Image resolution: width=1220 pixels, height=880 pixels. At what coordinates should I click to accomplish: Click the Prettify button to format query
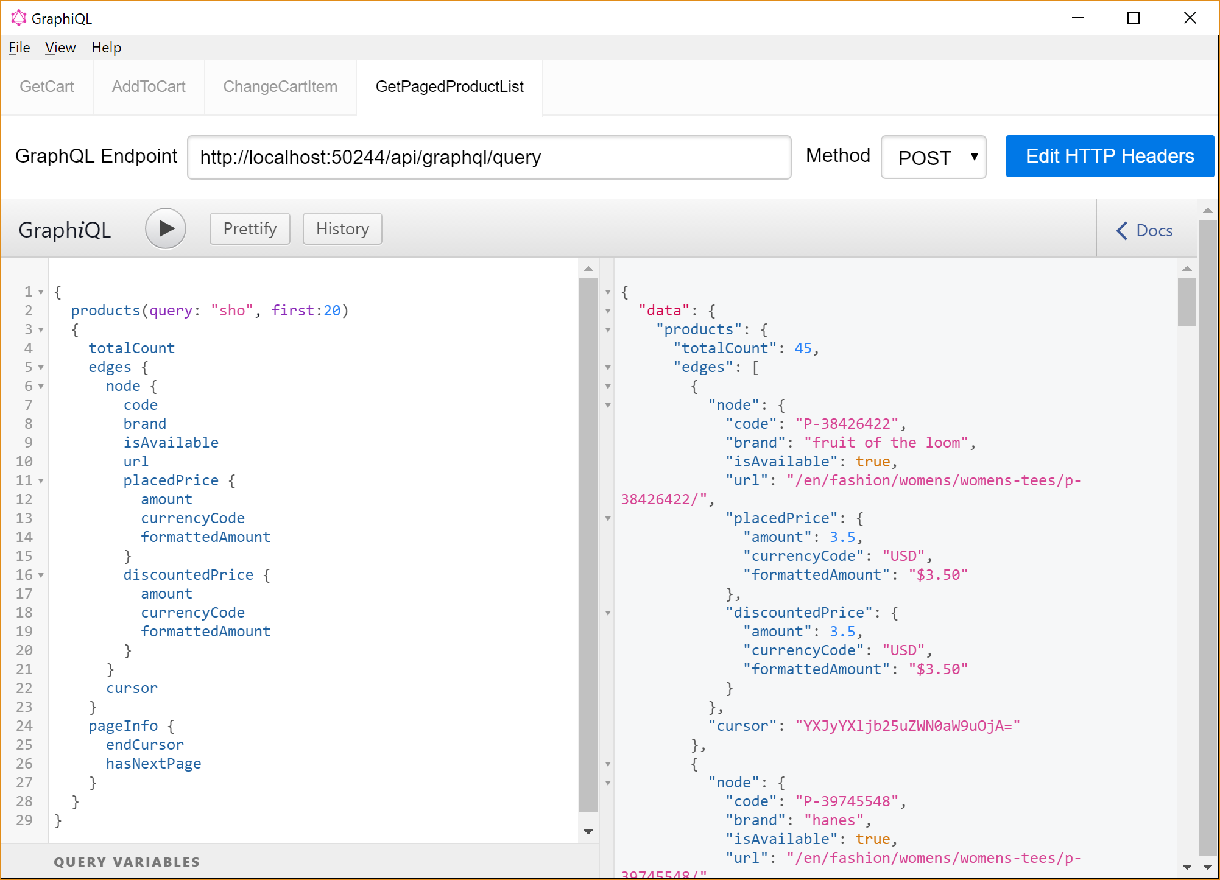[x=248, y=228]
